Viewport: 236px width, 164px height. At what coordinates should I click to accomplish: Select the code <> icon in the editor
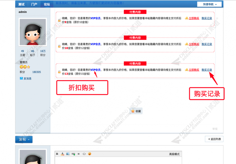(x=84, y=154)
